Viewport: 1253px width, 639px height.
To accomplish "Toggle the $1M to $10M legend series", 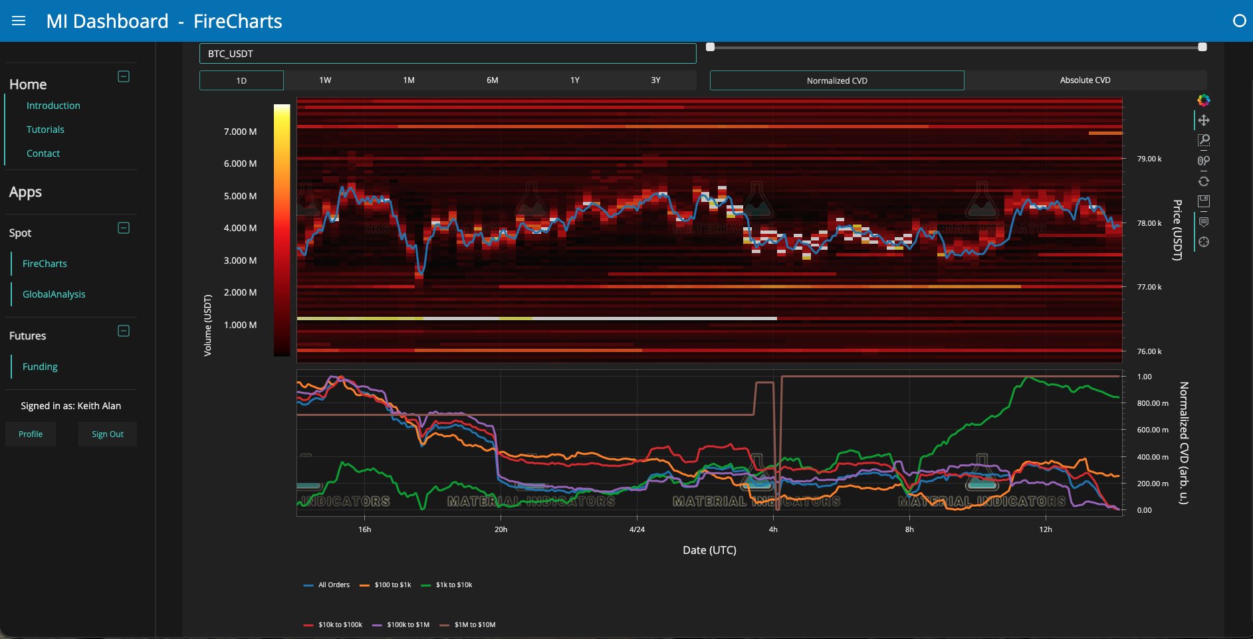I will pyautogui.click(x=467, y=625).
